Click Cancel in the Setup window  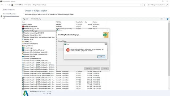(105, 69)
